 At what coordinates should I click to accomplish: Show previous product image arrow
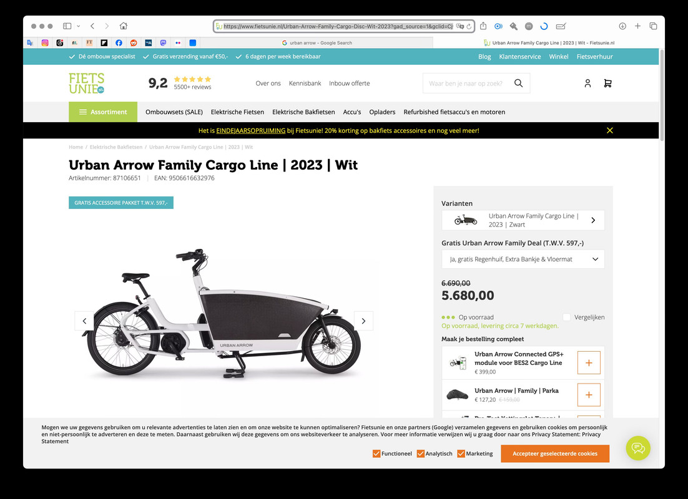tap(84, 321)
